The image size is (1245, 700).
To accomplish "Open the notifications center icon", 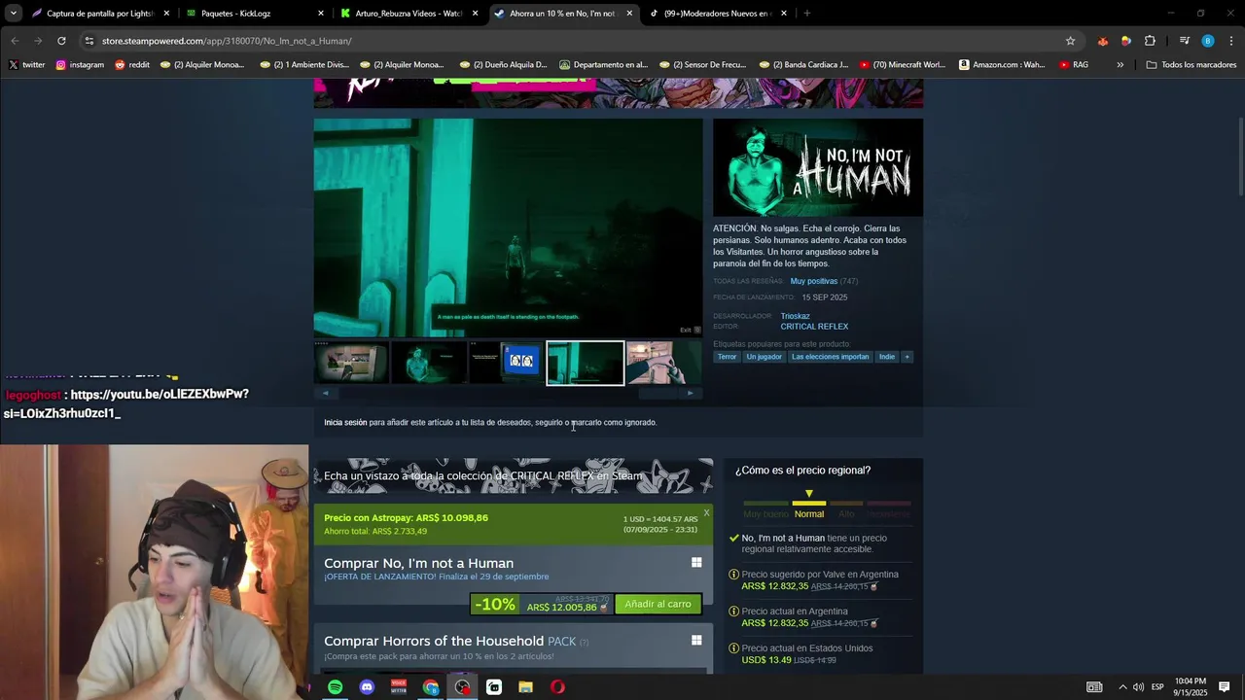I will 1225,687.
